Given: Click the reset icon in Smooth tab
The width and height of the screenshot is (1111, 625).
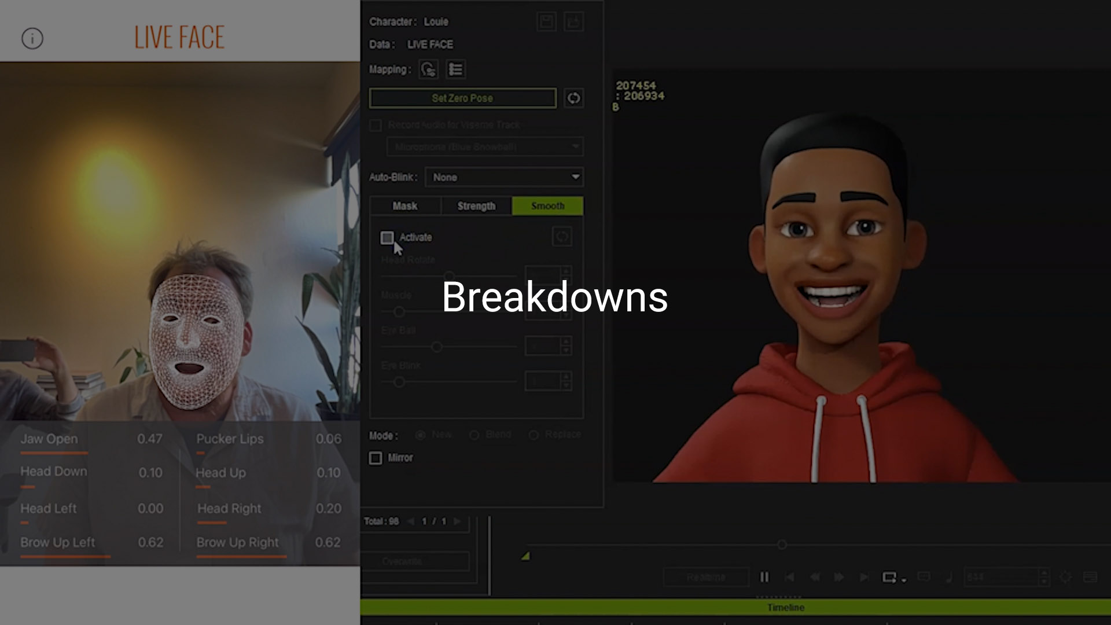Looking at the screenshot, I should tap(561, 237).
